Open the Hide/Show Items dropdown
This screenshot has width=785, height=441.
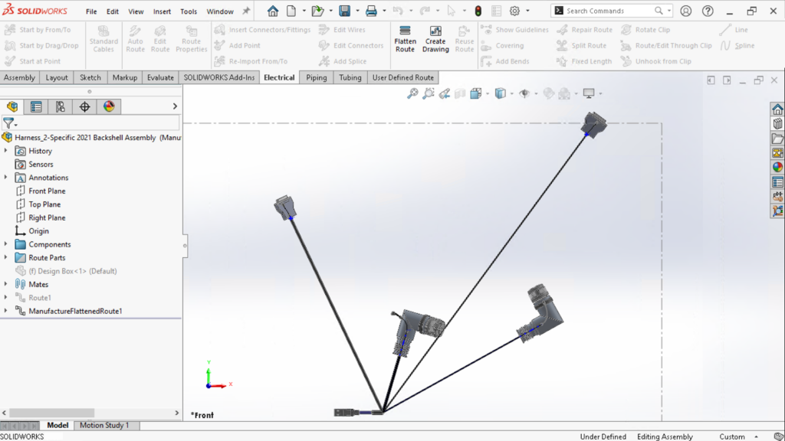tap(536, 93)
